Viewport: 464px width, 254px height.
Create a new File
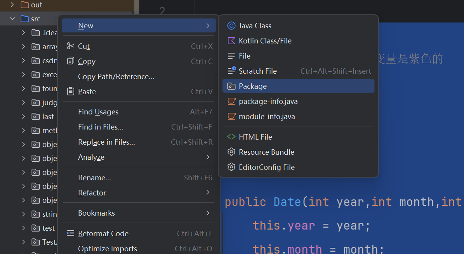[298, 56]
